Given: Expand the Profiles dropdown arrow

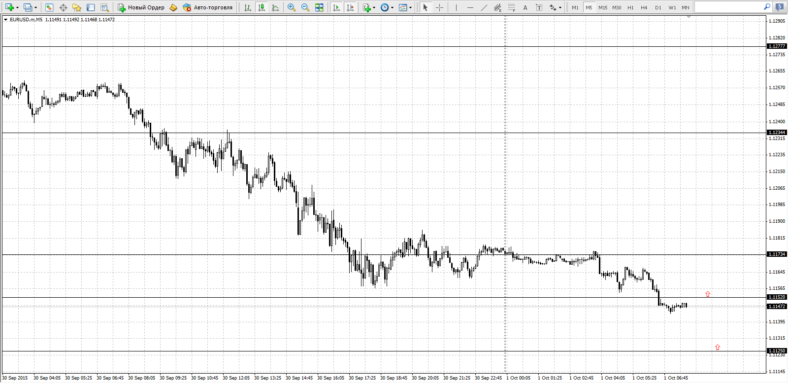Looking at the screenshot, I should (35, 7).
